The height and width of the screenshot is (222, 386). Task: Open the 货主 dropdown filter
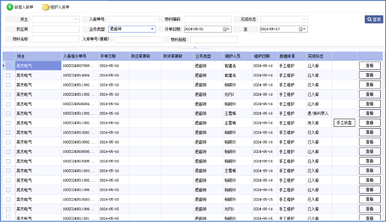(x=76, y=19)
